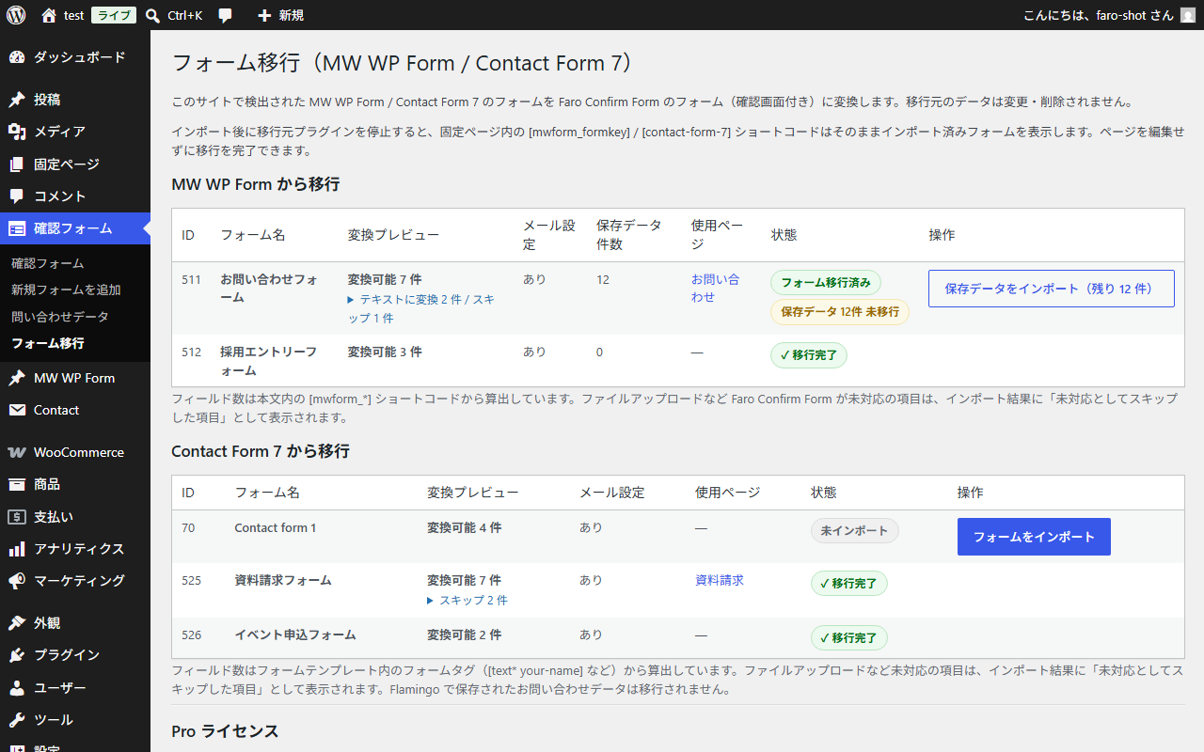Click the Pro ライセンス heading
Screen dimensions: 1204x752
[225, 731]
